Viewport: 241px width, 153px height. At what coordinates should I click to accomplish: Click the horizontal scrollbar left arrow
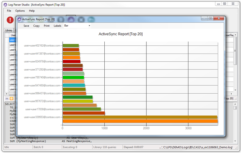(x=7, y=94)
